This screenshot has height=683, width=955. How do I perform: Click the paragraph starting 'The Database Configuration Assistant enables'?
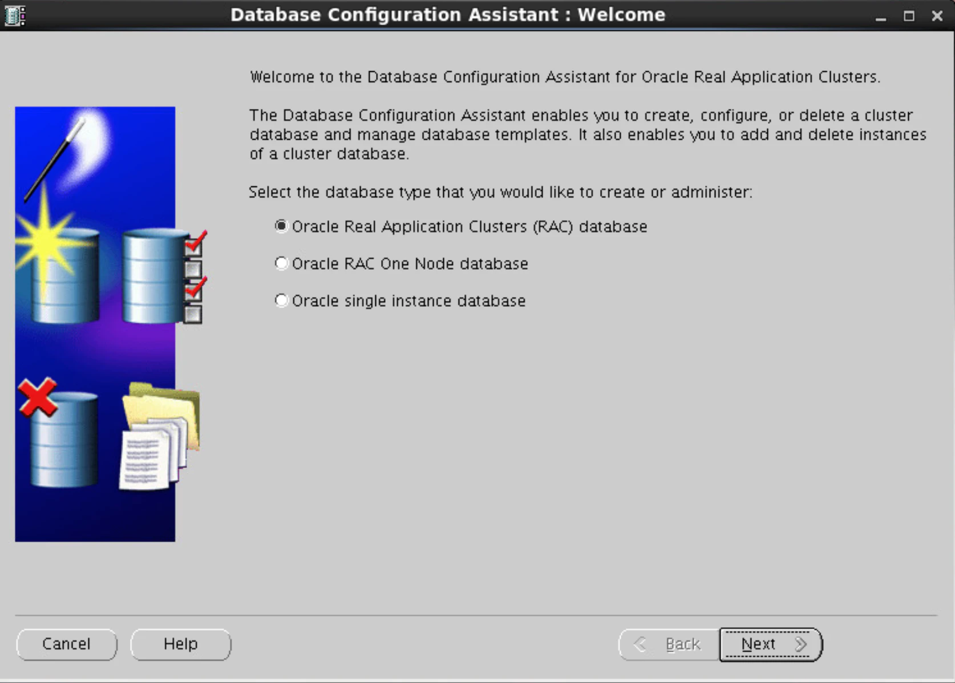(x=588, y=135)
